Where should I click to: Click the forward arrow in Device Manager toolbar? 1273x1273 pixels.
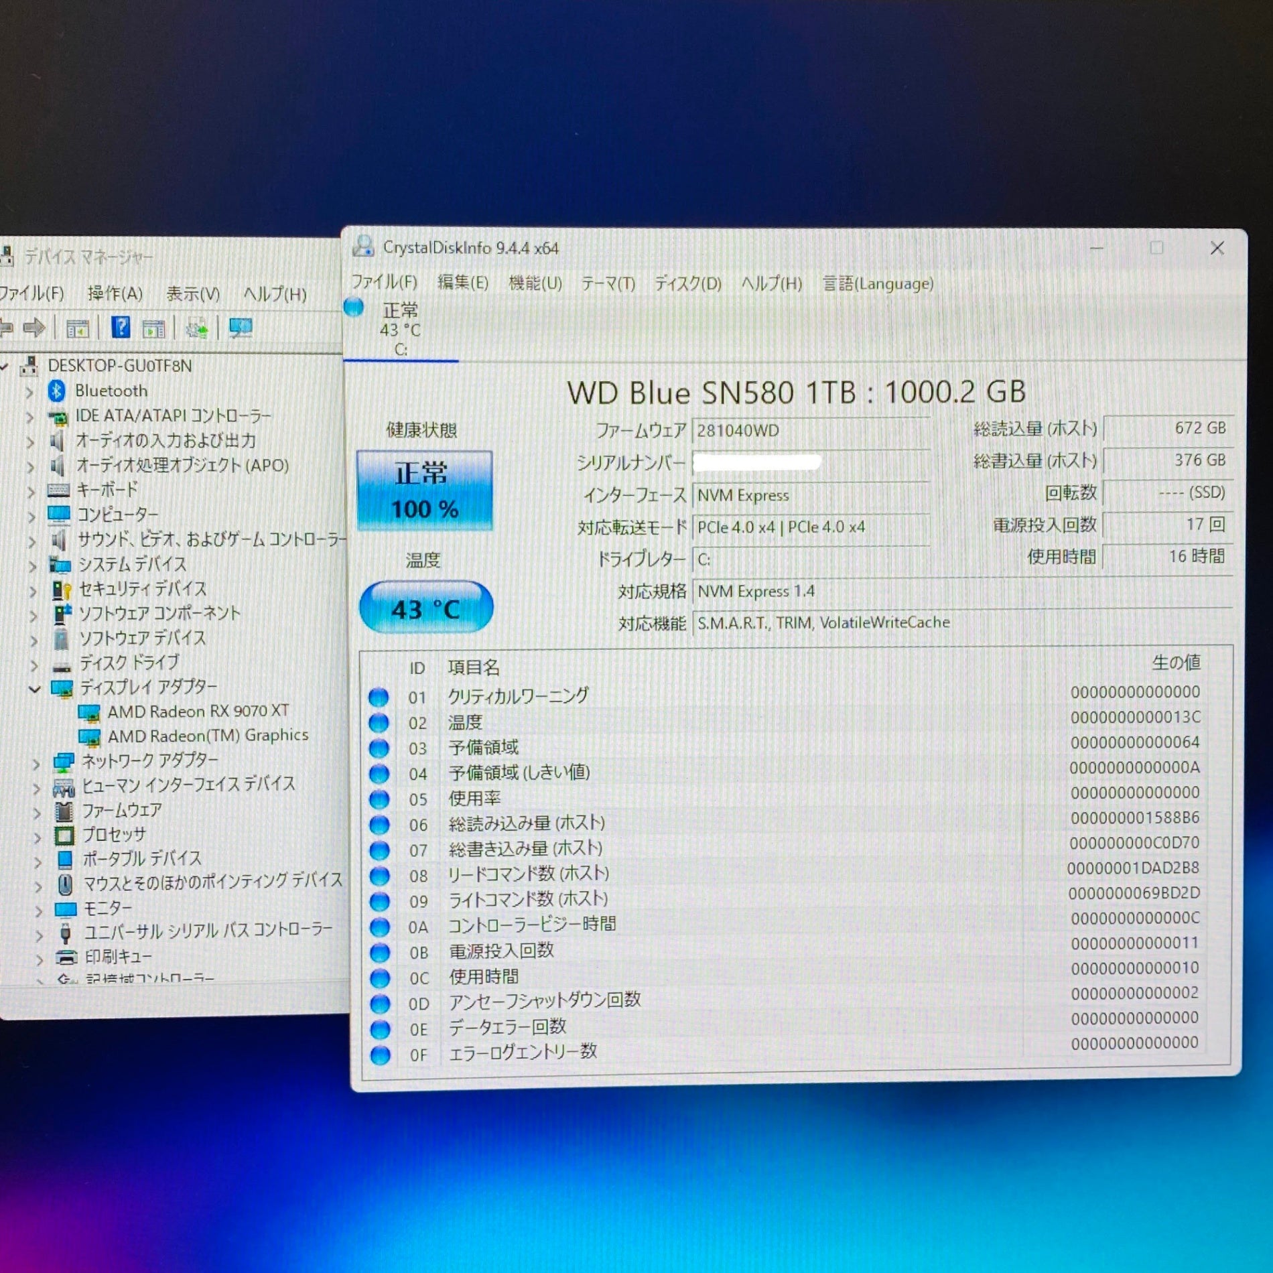point(33,328)
